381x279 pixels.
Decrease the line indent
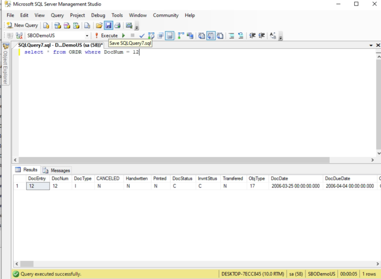point(253,36)
